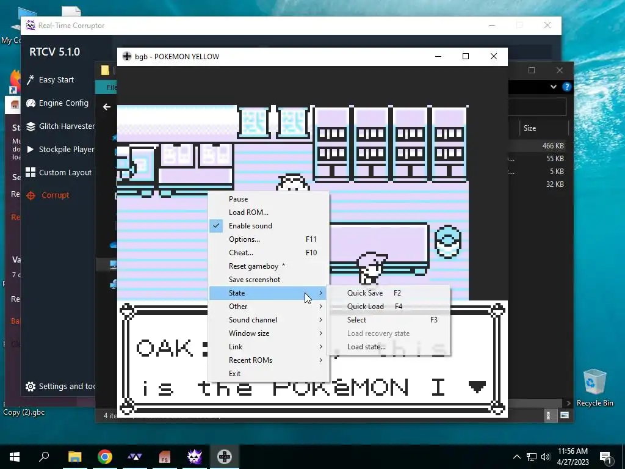Open Easy Start in RTCV sidebar
This screenshot has height=469, width=625.
click(x=50, y=80)
